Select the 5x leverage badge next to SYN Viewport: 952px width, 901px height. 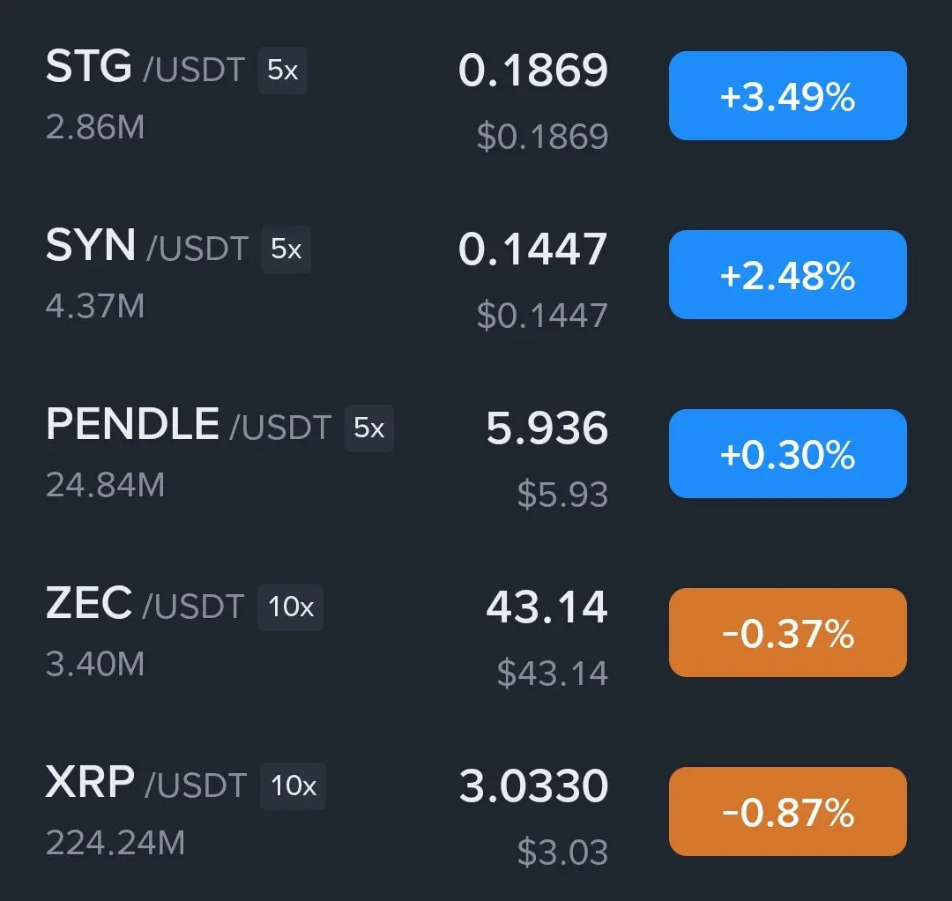pyautogui.click(x=286, y=249)
